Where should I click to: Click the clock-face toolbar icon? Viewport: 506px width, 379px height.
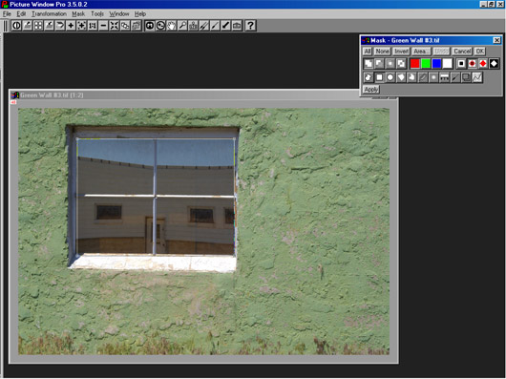pyautogui.click(x=160, y=26)
